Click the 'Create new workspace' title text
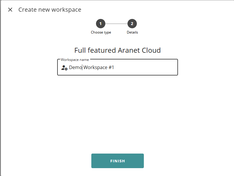The height and width of the screenshot is (176, 234). coord(50,10)
